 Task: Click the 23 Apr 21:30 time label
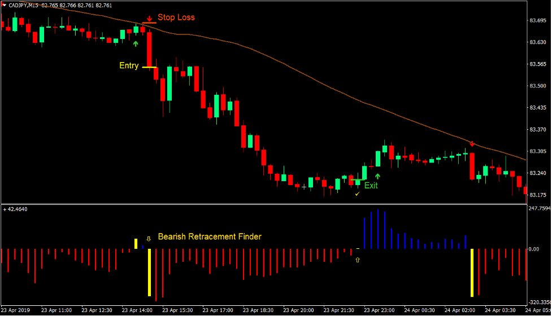click(338, 310)
